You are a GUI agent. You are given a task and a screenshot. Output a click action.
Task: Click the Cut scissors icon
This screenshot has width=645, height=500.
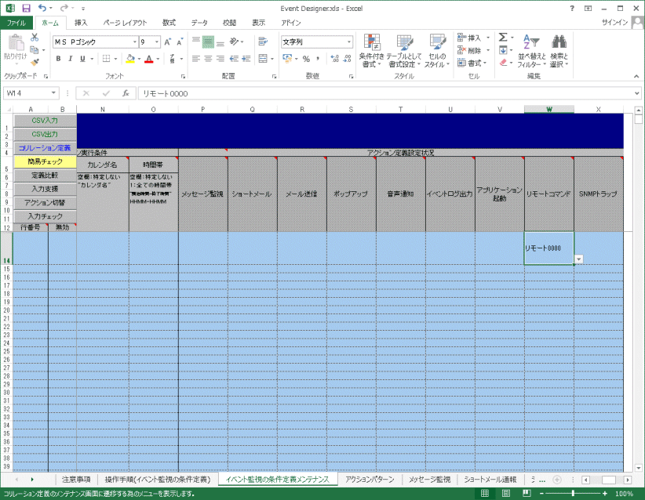pos(35,38)
